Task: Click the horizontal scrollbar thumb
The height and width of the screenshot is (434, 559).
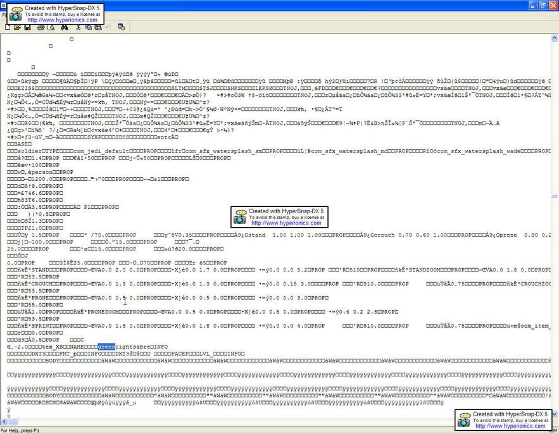Action: 13,422
